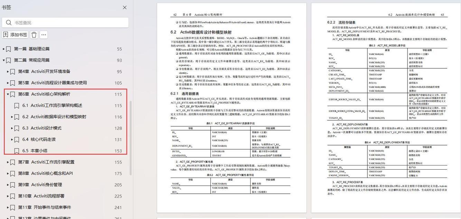Click bookmark icon of 6.3 entry
Image resolution: width=461 pixels, height=219 pixels.
17,128
